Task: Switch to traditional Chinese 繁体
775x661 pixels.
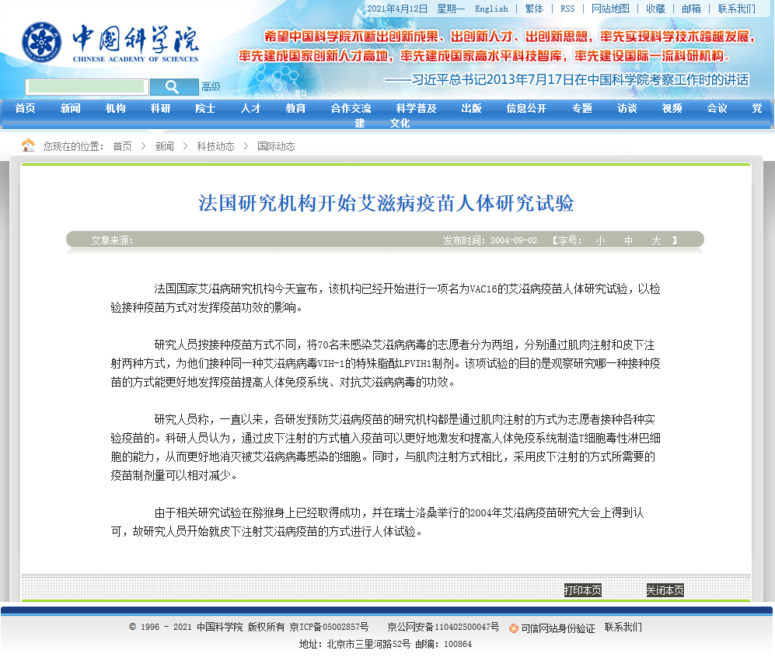Action: click(534, 9)
